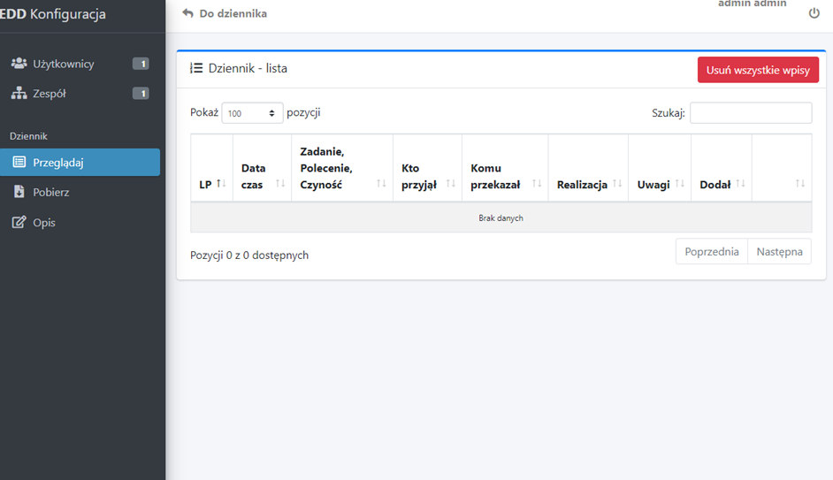Click the power logout icon
This screenshot has height=480, width=833.
click(x=814, y=13)
